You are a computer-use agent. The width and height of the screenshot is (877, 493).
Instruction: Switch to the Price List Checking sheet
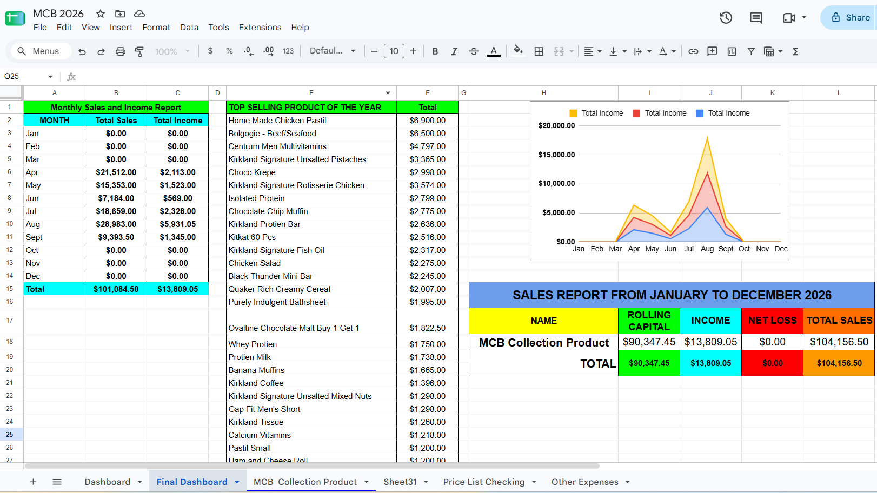[484, 482]
